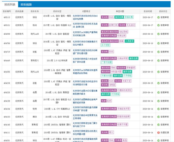The image size is (174, 142).
Task: Click green status icon for complaint 485101
Action: point(159,25)
